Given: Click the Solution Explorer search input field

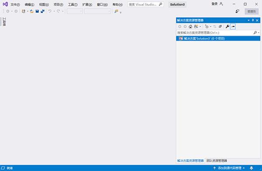Looking at the screenshot, I should click(x=215, y=33).
